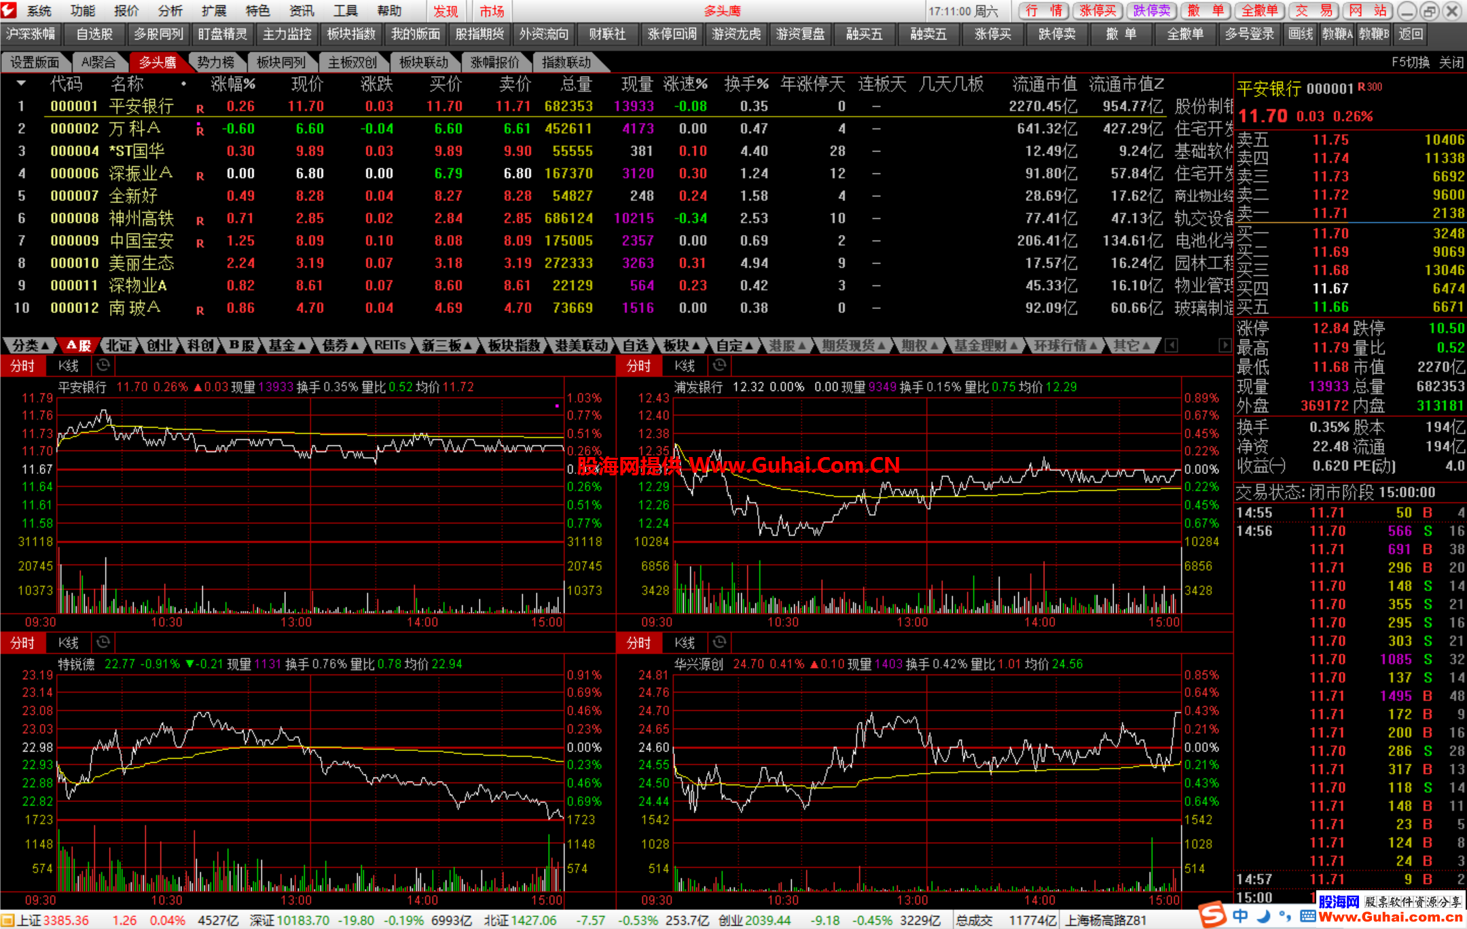Expand the 期货现货 tab dropdown

coord(853,345)
